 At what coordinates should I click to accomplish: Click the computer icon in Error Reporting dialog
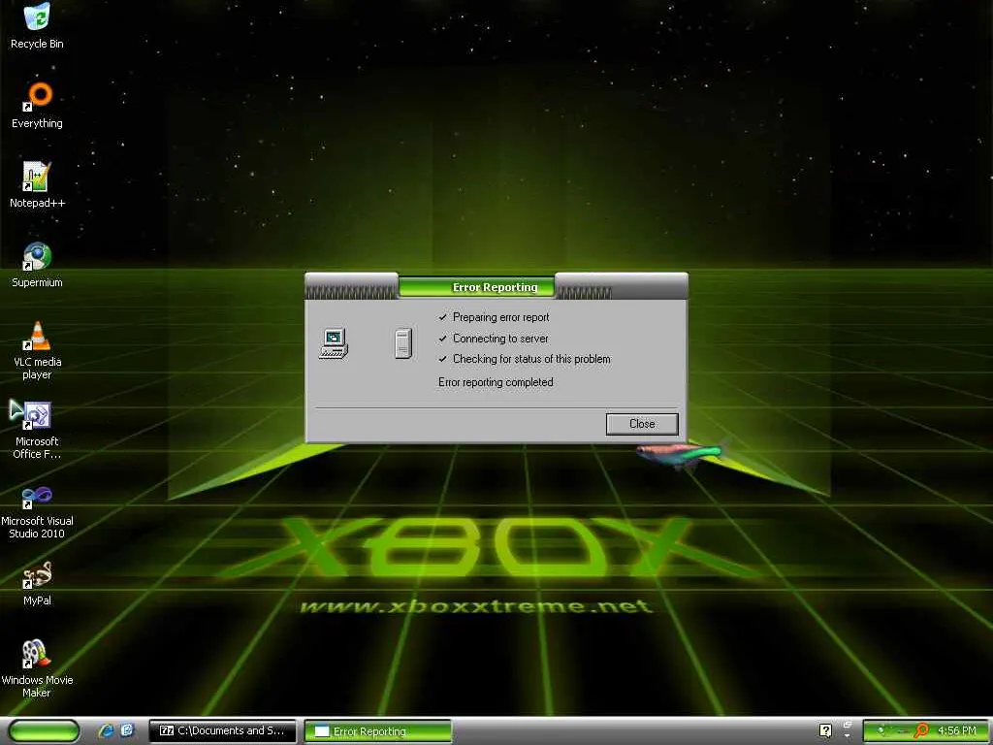click(x=334, y=344)
